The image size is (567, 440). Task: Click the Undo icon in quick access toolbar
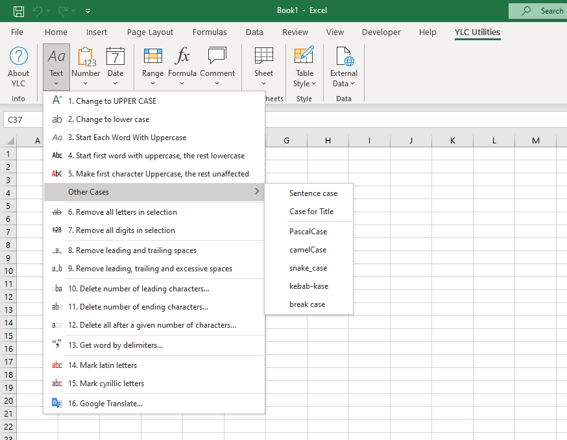point(38,10)
